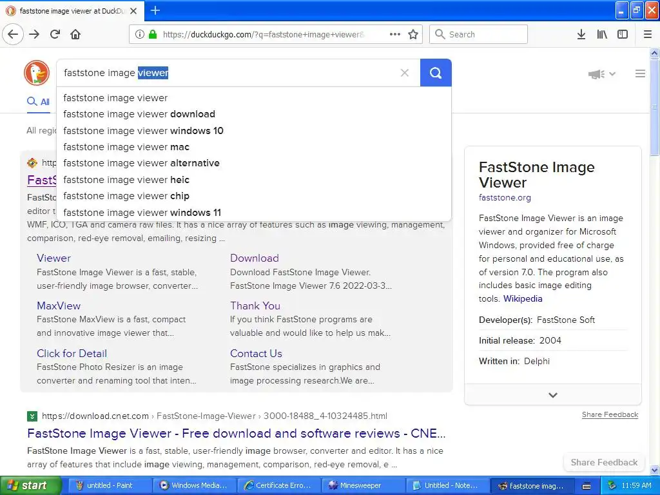Screen dimensions: 660x495
Task: Open the browser home page icon
Action: 75,34
